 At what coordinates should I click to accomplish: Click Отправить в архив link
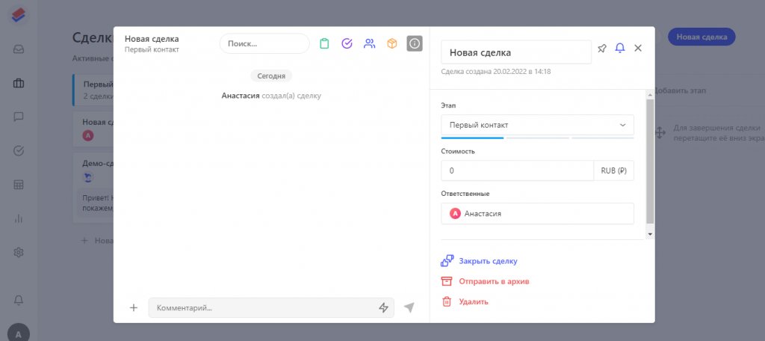click(x=495, y=281)
